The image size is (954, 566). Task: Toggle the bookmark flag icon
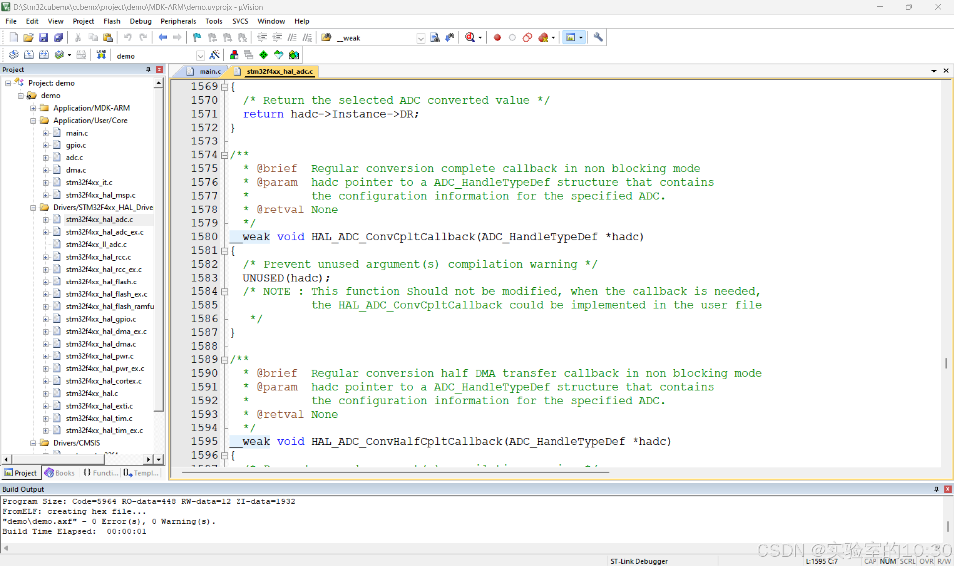[x=197, y=37]
